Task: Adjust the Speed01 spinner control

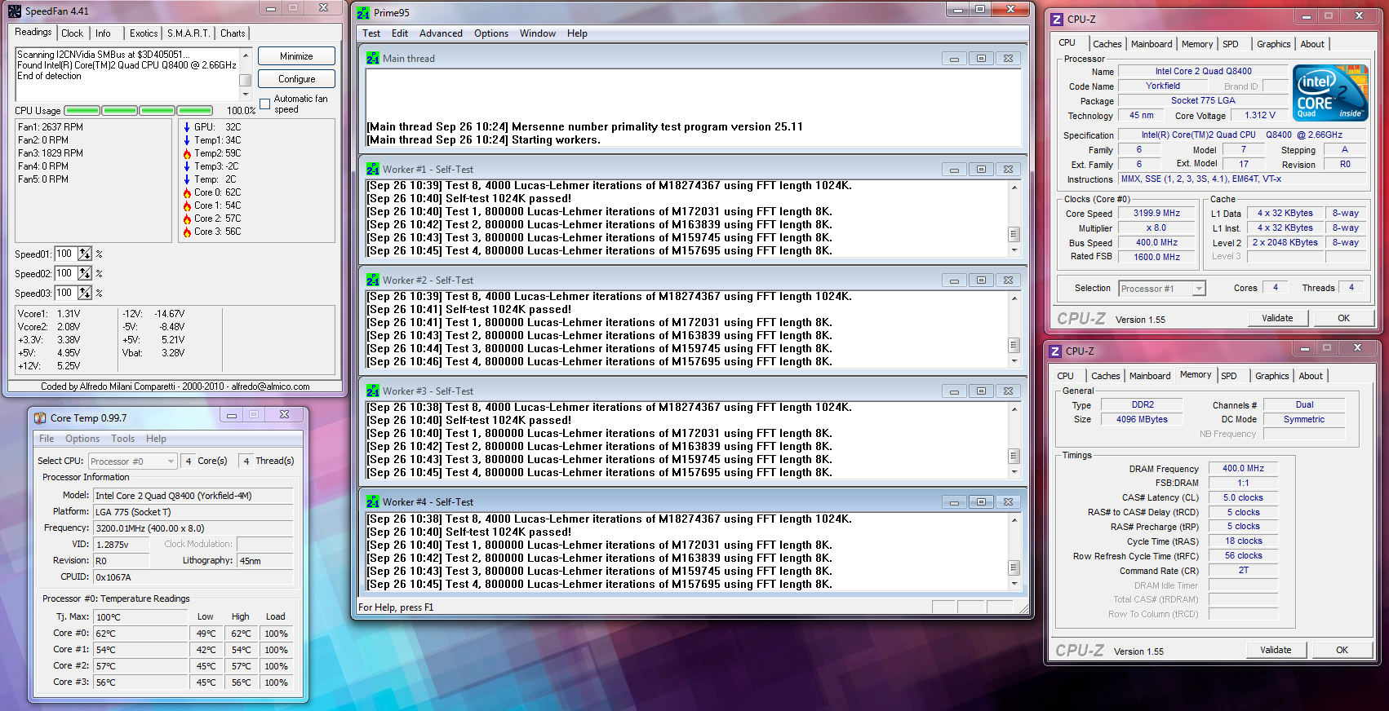Action: (85, 254)
